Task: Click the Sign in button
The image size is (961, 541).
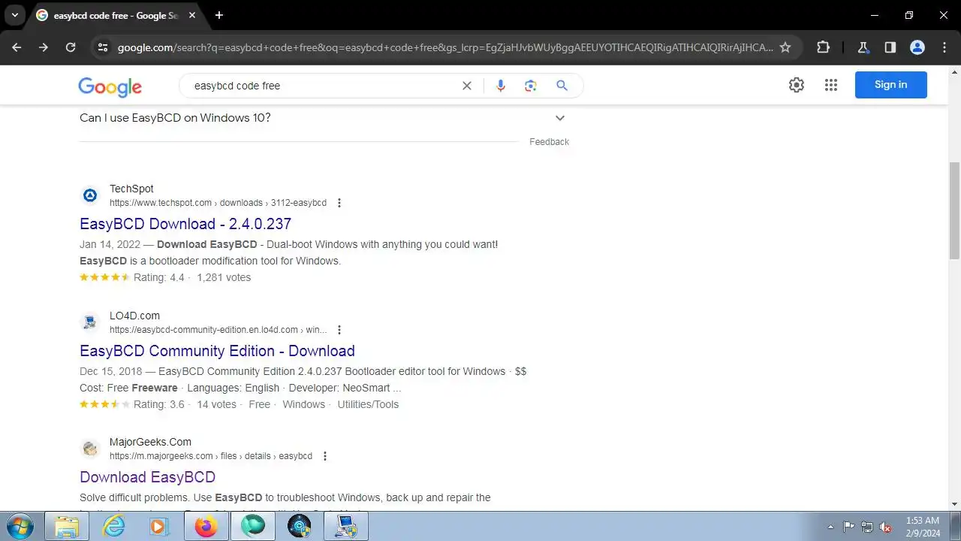Action: (890, 85)
